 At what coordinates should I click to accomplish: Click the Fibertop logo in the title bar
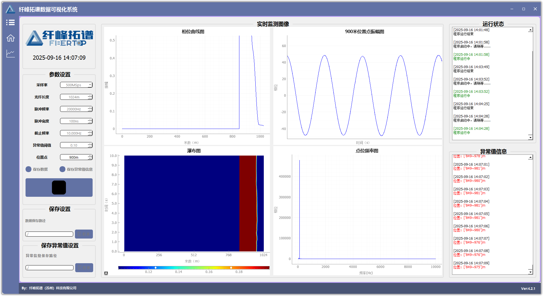(10, 9)
